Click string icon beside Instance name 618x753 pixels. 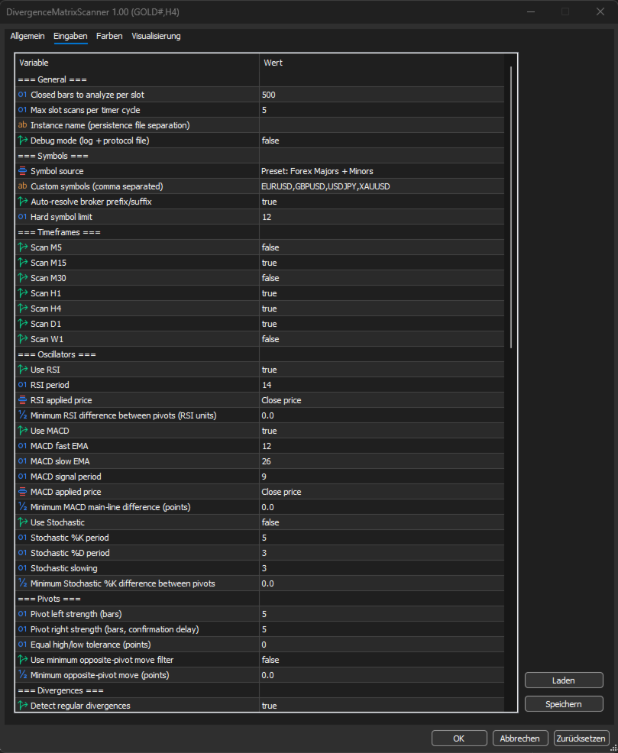[x=23, y=125]
